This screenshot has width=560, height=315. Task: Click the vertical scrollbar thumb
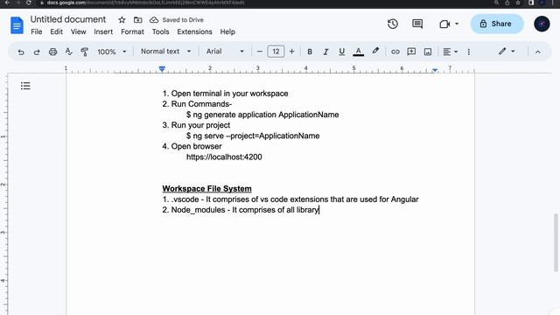[556, 242]
